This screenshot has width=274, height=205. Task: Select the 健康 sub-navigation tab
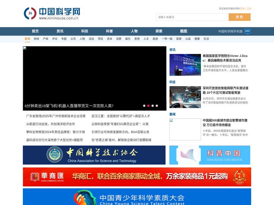(197, 39)
